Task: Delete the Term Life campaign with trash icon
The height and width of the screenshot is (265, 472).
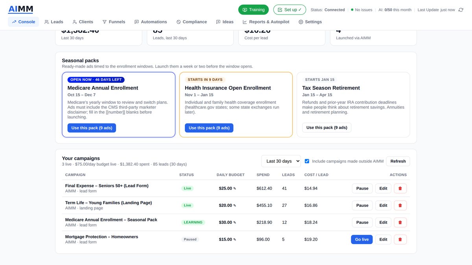Action: [x=400, y=205]
